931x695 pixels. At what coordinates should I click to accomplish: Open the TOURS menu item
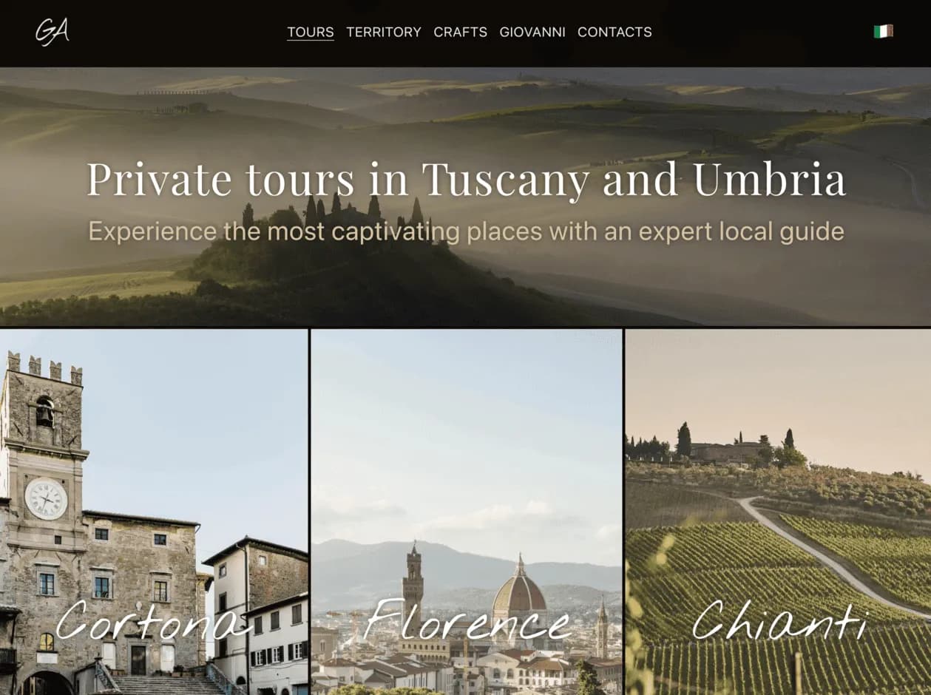click(x=311, y=33)
